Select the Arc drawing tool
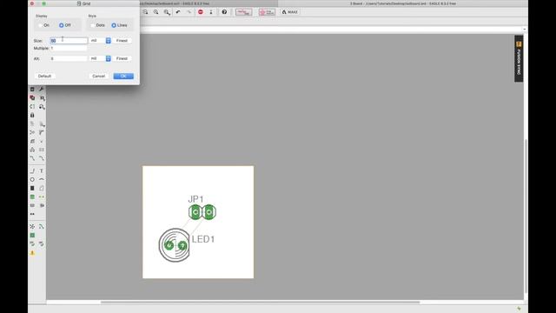This screenshot has height=313, width=556. [x=42, y=179]
